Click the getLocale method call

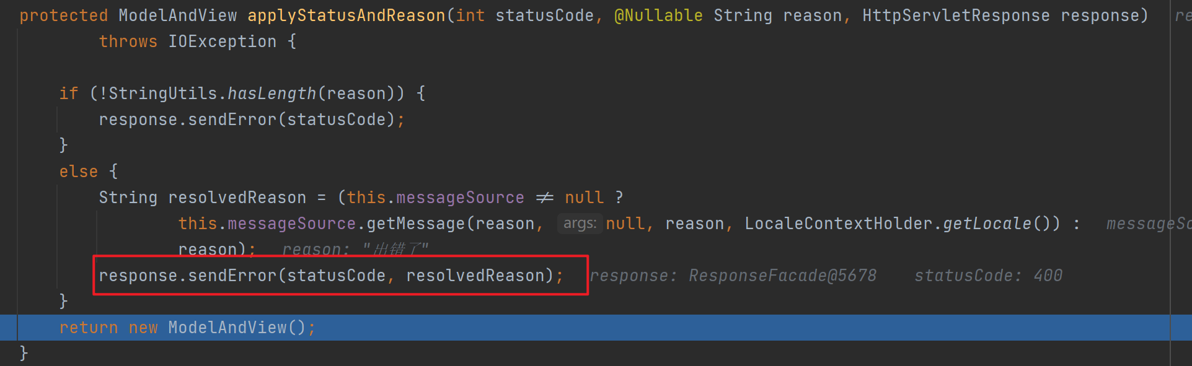tap(987, 224)
